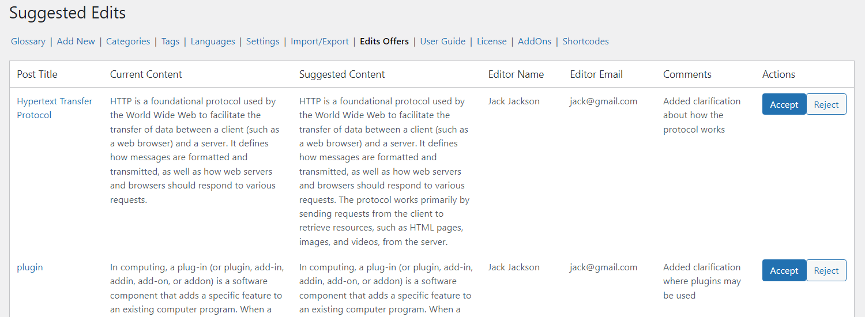The height and width of the screenshot is (317, 865).
Task: Click Jack Jackson in the plugin row
Action: [x=514, y=267]
